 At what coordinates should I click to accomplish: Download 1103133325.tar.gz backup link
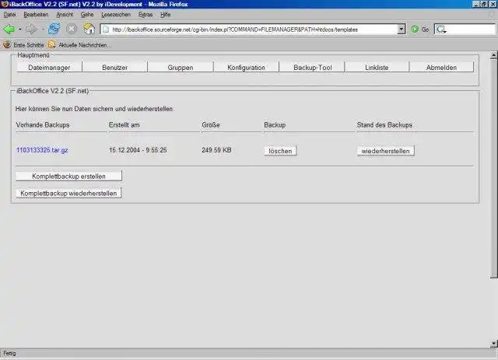tap(42, 150)
